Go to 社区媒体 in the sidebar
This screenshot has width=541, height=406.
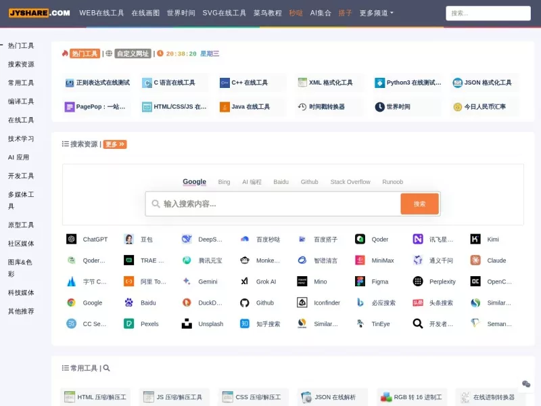[21, 244]
